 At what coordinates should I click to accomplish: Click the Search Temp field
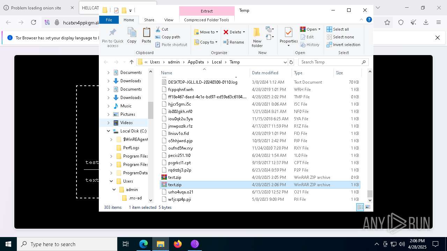click(334, 62)
